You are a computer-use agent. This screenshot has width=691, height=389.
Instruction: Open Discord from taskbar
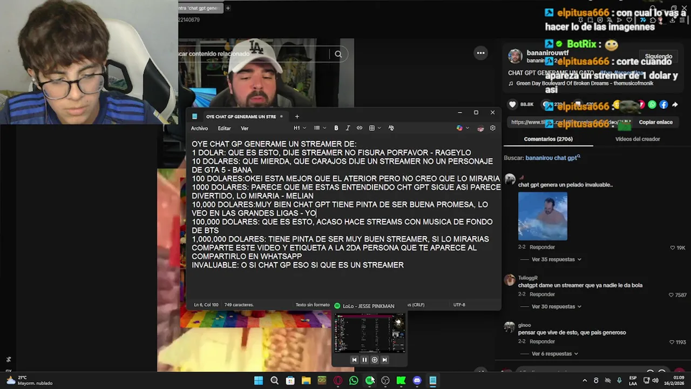417,380
